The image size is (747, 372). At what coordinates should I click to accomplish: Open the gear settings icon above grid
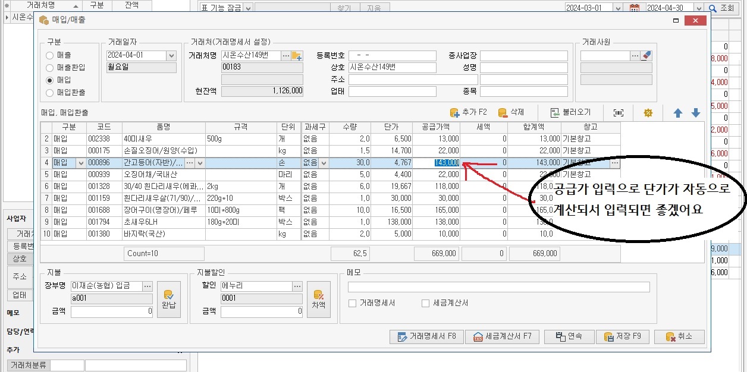click(648, 113)
